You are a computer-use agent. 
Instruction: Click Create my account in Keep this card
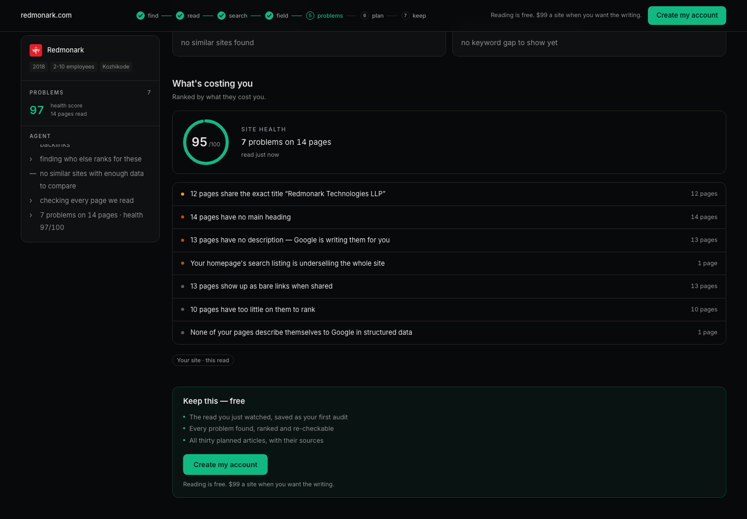(225, 465)
